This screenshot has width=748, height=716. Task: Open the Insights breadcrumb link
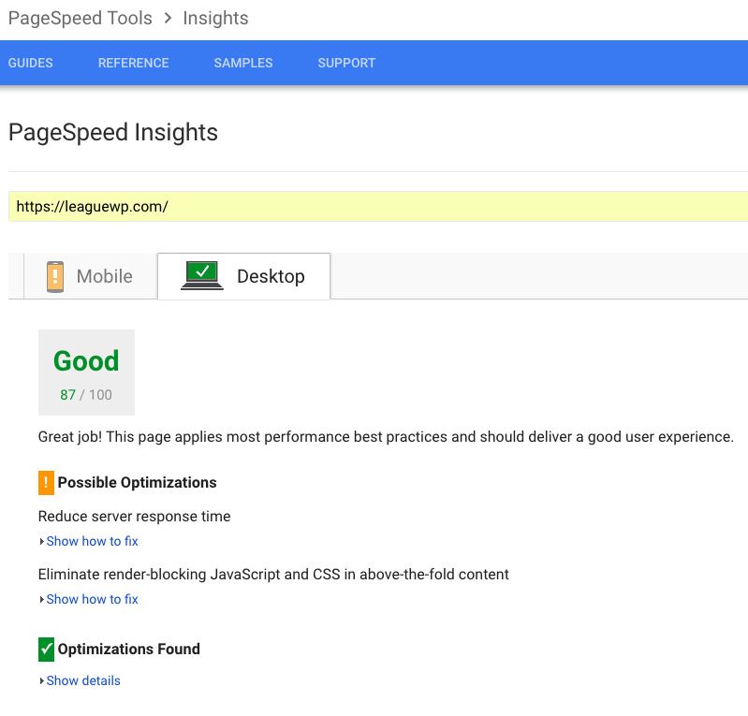(215, 18)
